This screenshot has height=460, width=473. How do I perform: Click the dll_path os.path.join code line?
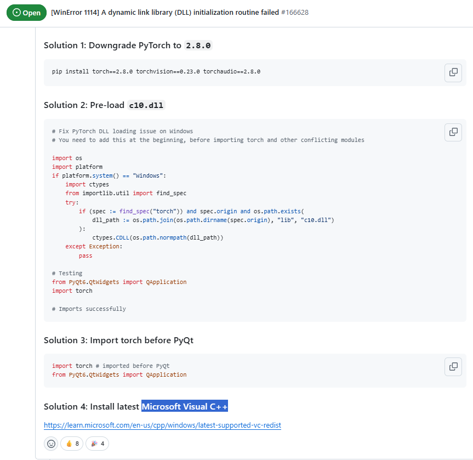pyautogui.click(x=213, y=220)
